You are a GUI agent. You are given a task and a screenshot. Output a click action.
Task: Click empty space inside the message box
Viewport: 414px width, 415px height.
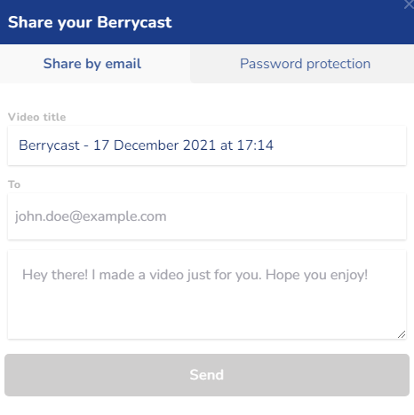(x=207, y=313)
